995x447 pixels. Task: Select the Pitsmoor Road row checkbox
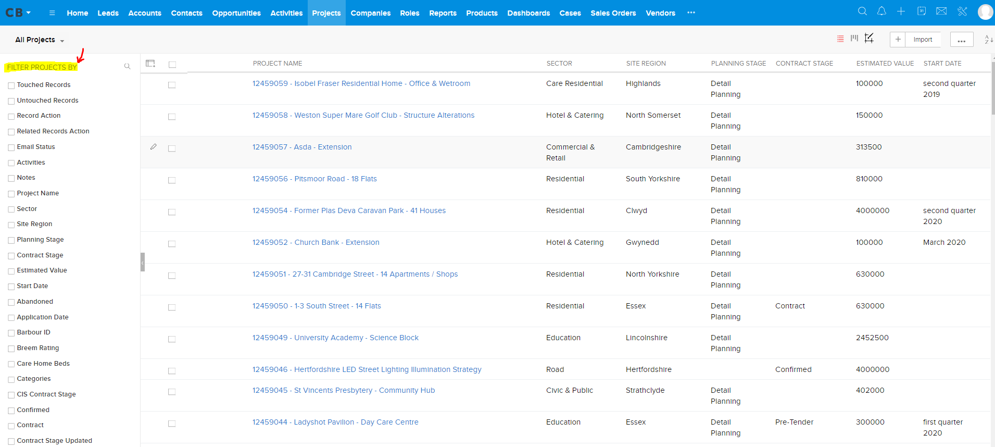pyautogui.click(x=172, y=180)
